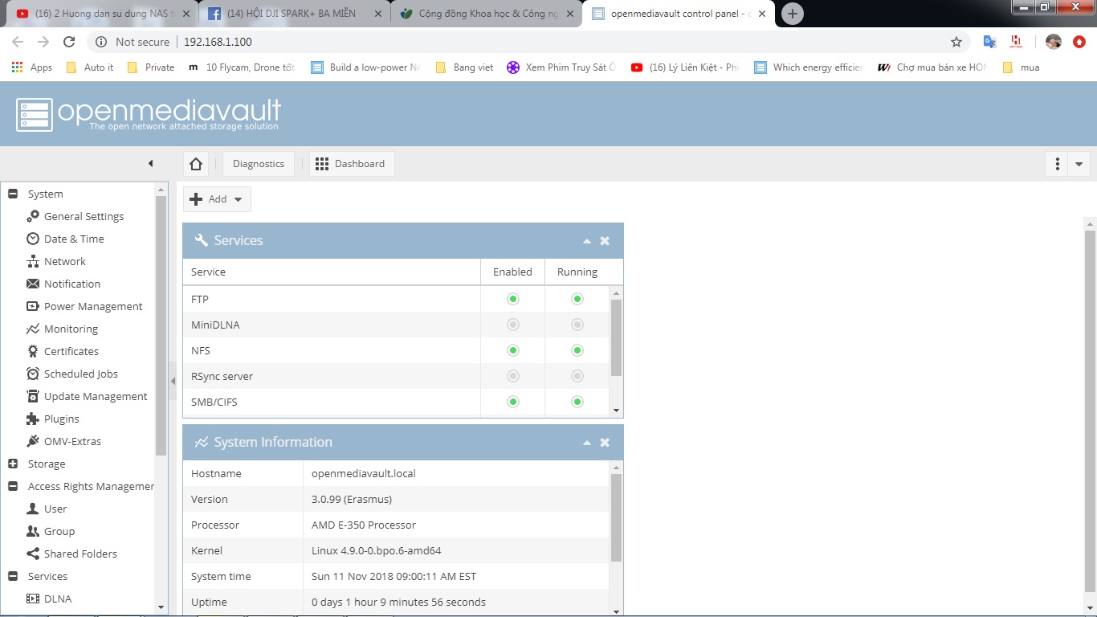Open Private bookmark folder
1097x617 pixels.
150,67
